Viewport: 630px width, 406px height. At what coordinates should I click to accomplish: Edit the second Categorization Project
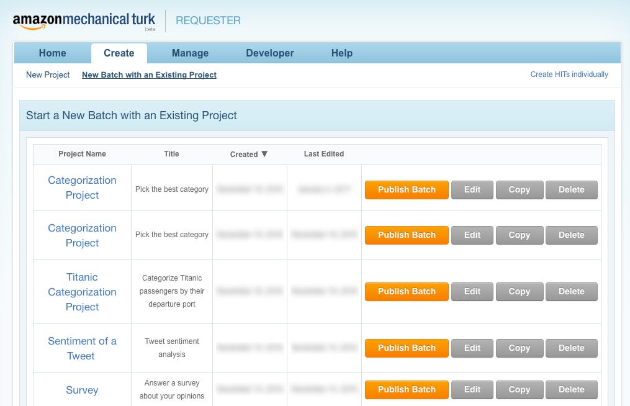(472, 235)
